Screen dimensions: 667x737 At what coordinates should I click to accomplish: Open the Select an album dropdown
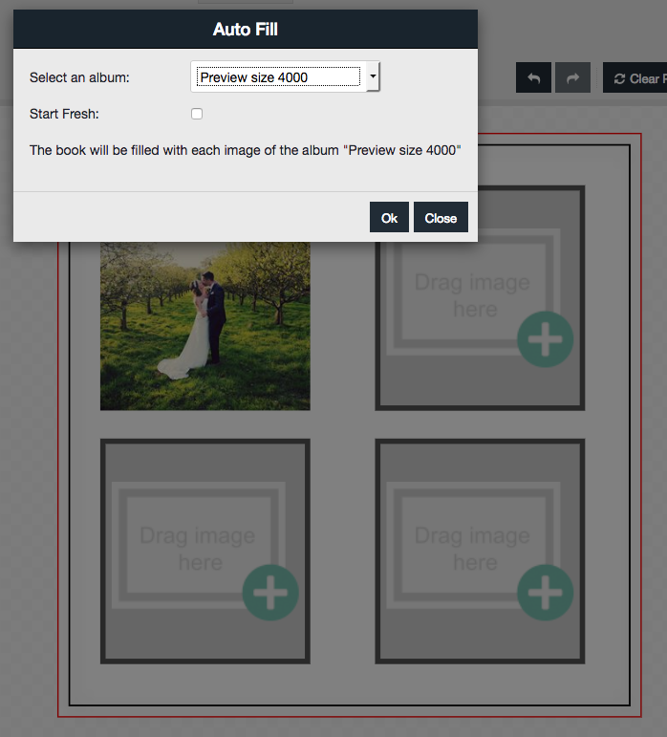[277, 77]
